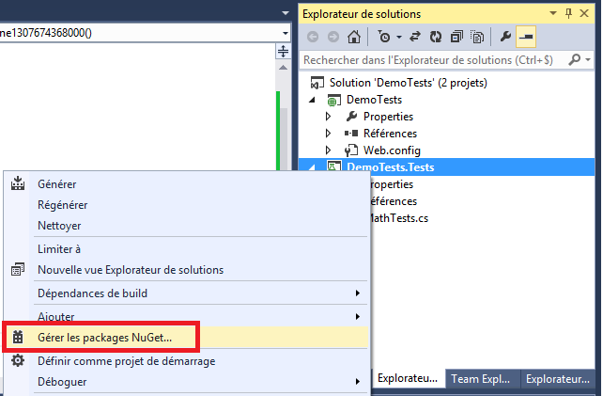This screenshot has width=603, height=396.
Task: Collapse the DemoTests project node
Action: click(x=312, y=100)
